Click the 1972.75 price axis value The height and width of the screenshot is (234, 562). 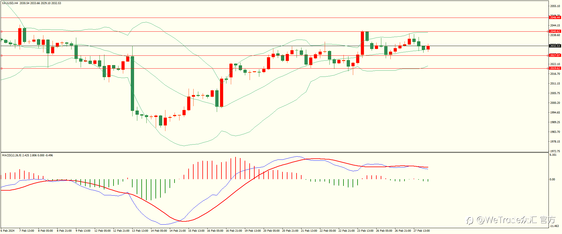[x=555, y=151]
